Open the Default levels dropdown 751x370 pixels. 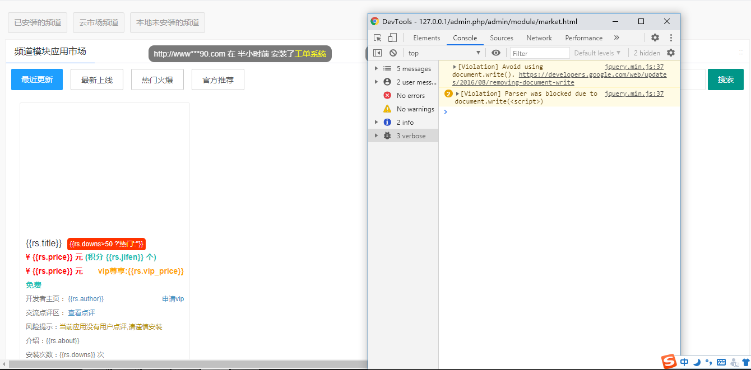tap(597, 53)
